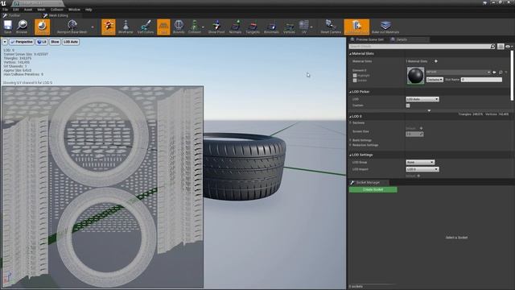Toggle the Vert Colors icon
The height and width of the screenshot is (290, 515).
146,27
